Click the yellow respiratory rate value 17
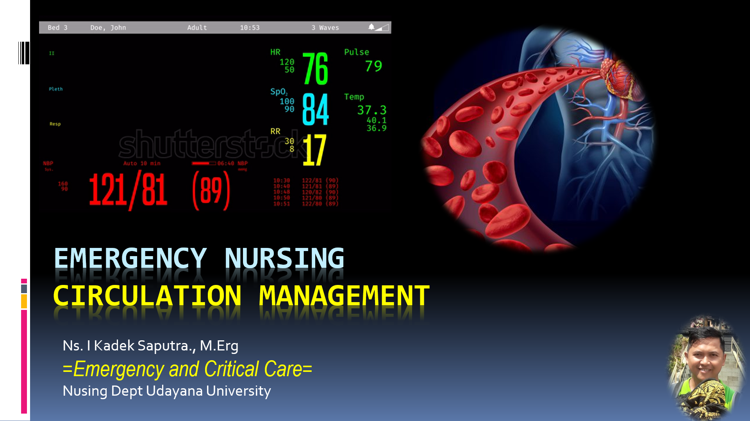 click(314, 150)
